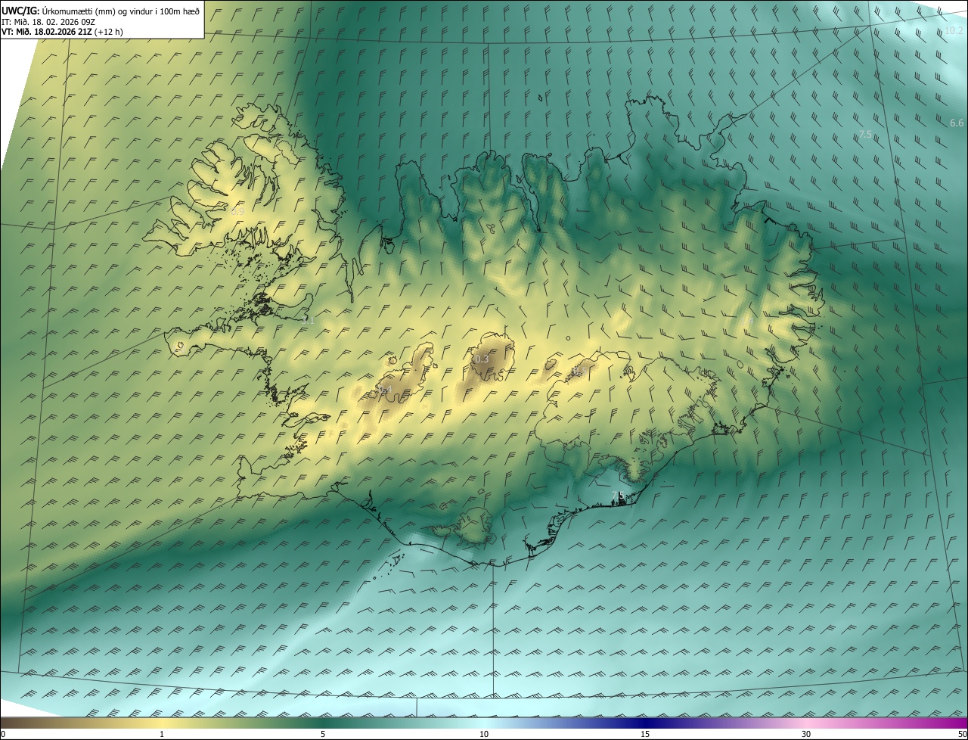Click the 0.4 value label over the western glacier
The image size is (968, 740).
384,390
